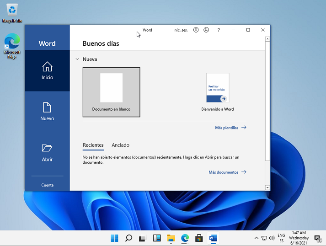The height and width of the screenshot is (246, 326).
Task: Open Microsoft Store from the taskbar
Action: [199, 238]
